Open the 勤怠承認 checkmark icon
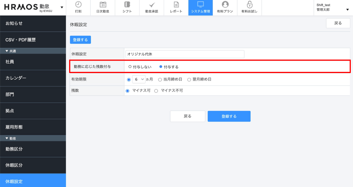Screen dimensions: 353x187 [151, 5]
